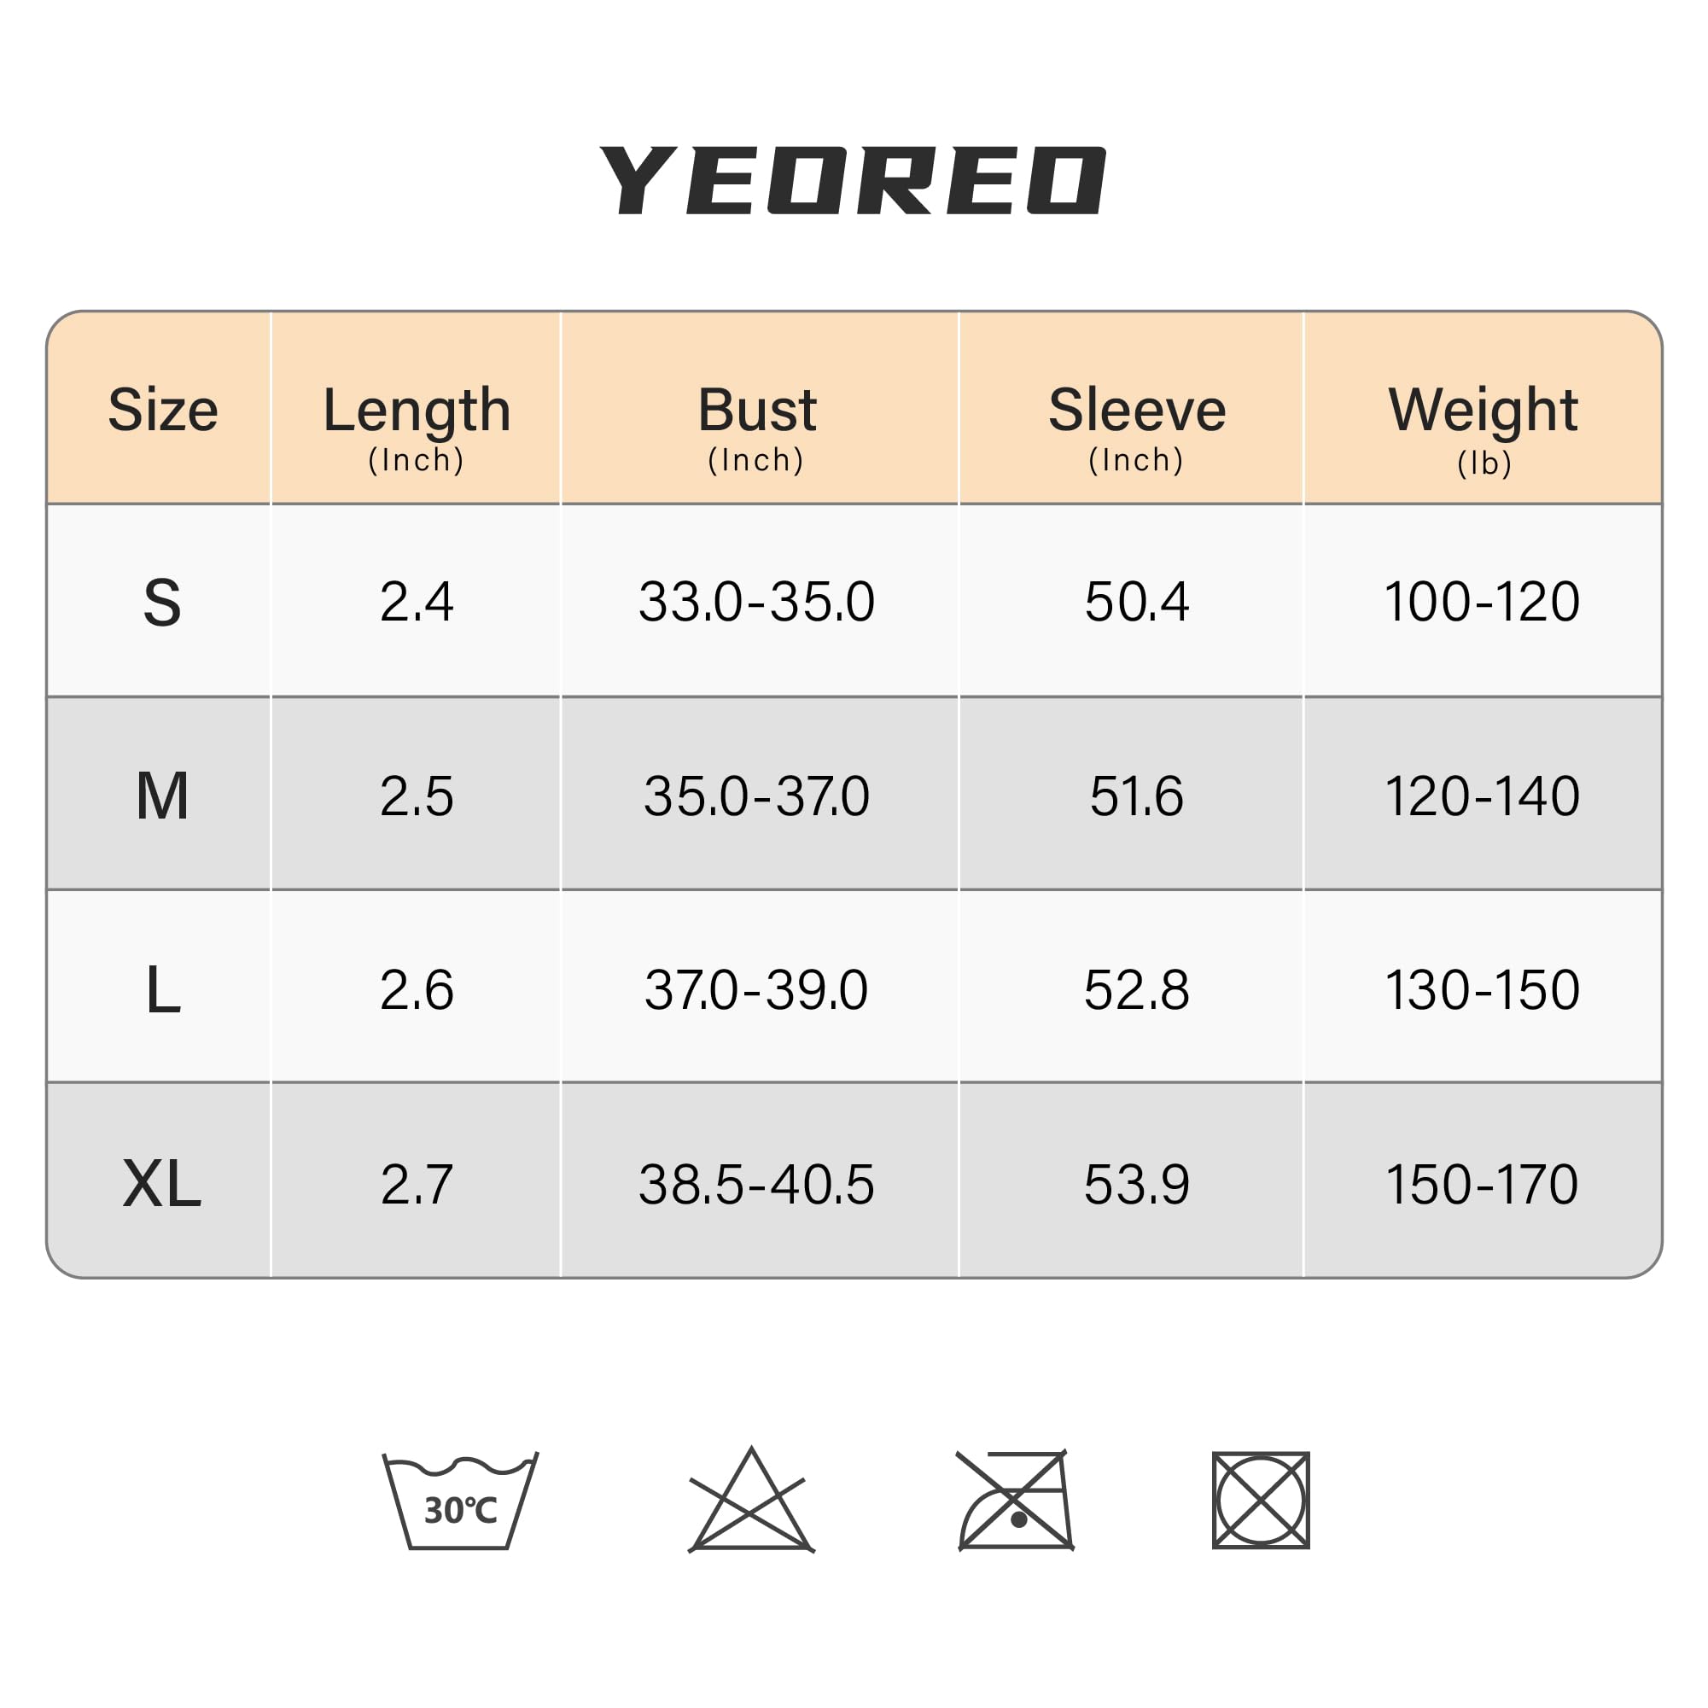
Task: Click the 51.6 sleeve value
Action: 1136,796
